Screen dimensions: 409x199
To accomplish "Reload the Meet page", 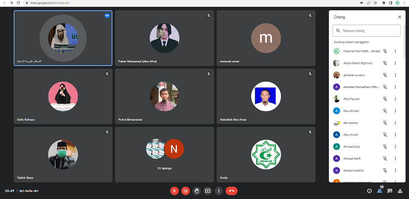I will pyautogui.click(x=18, y=3).
